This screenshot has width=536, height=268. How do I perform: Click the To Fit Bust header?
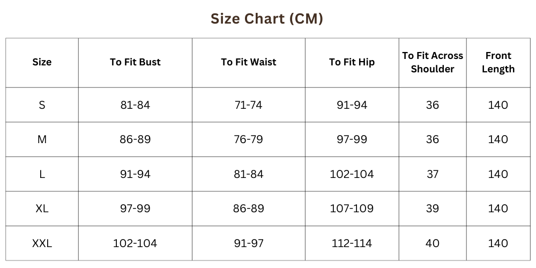(135, 62)
